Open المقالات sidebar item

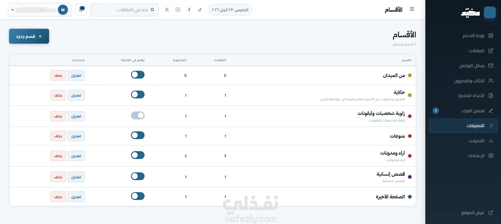tap(463, 51)
